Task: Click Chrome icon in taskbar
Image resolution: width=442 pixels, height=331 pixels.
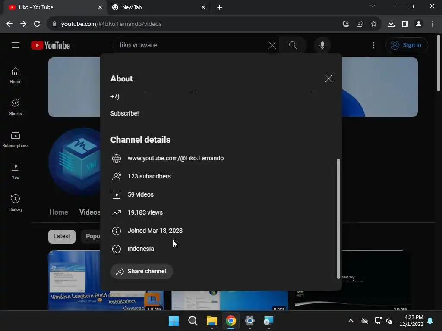Action: coord(230,321)
